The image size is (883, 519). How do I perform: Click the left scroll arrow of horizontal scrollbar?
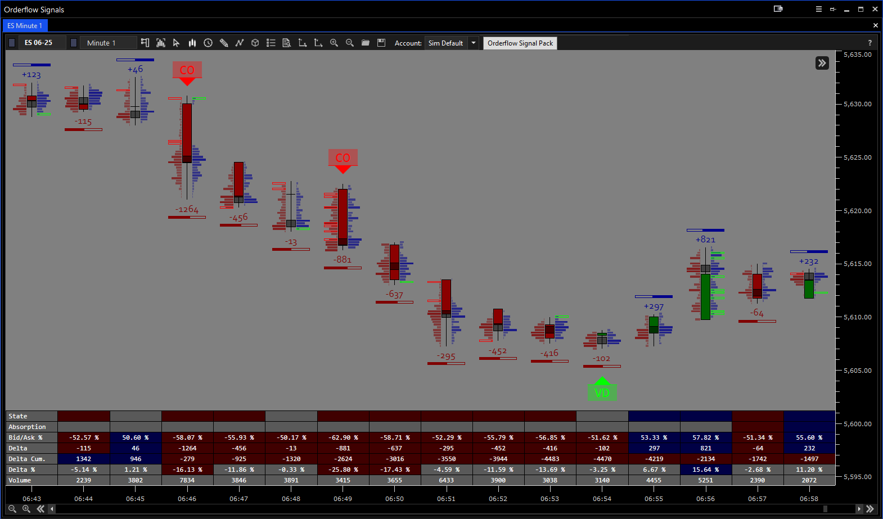pos(52,509)
